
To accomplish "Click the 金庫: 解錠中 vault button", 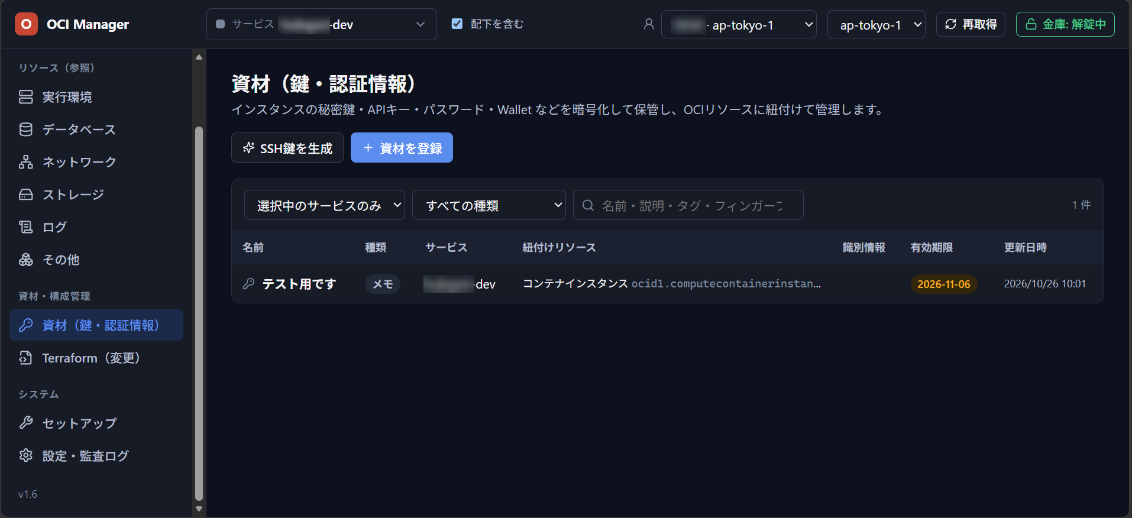I will (x=1065, y=24).
